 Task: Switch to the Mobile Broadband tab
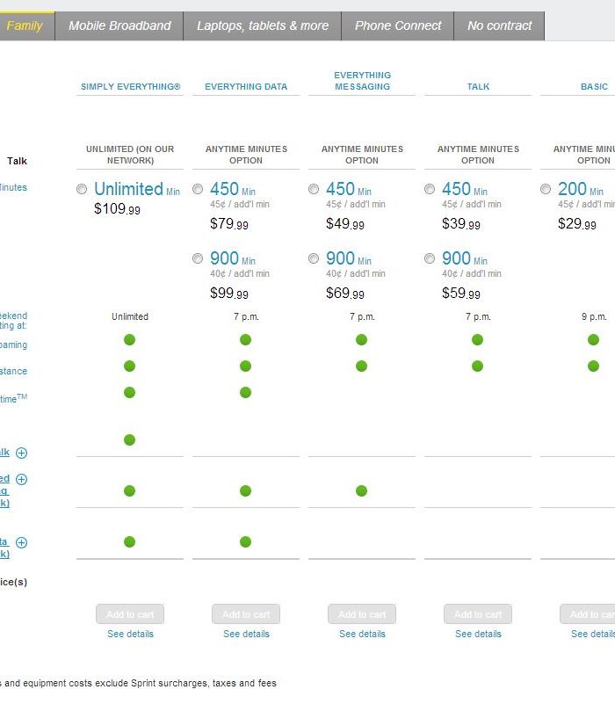coord(119,26)
